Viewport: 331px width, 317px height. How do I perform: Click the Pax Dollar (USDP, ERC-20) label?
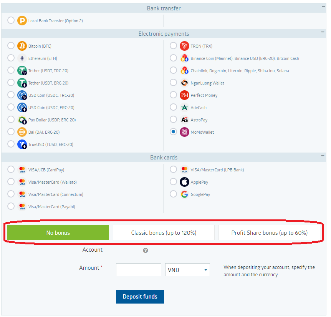pyautogui.click(x=52, y=120)
